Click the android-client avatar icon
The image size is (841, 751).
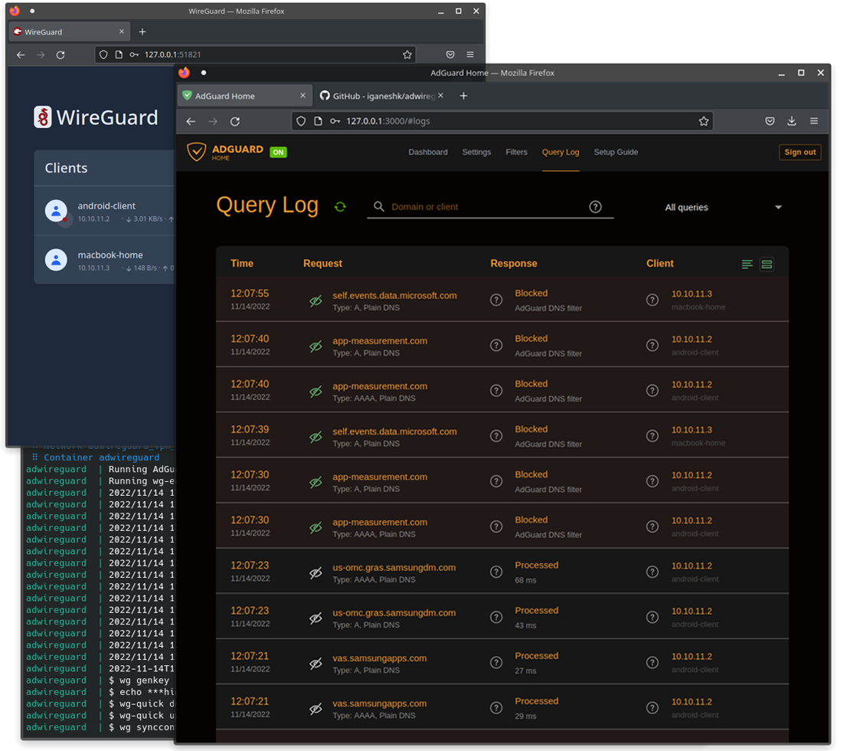pos(56,211)
